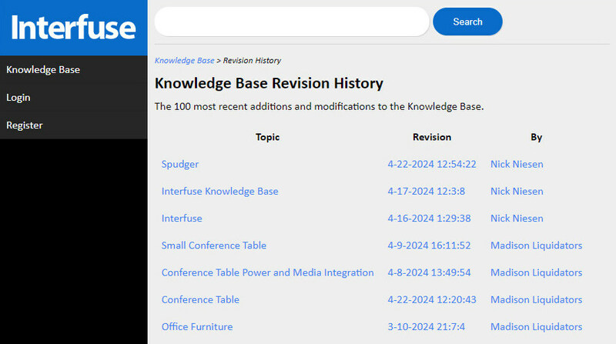
Task: Click Nick Niesen in the 4-16-2024 row
Action: (517, 219)
